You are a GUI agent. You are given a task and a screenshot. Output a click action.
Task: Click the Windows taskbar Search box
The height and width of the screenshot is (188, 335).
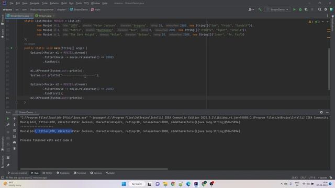(137, 184)
